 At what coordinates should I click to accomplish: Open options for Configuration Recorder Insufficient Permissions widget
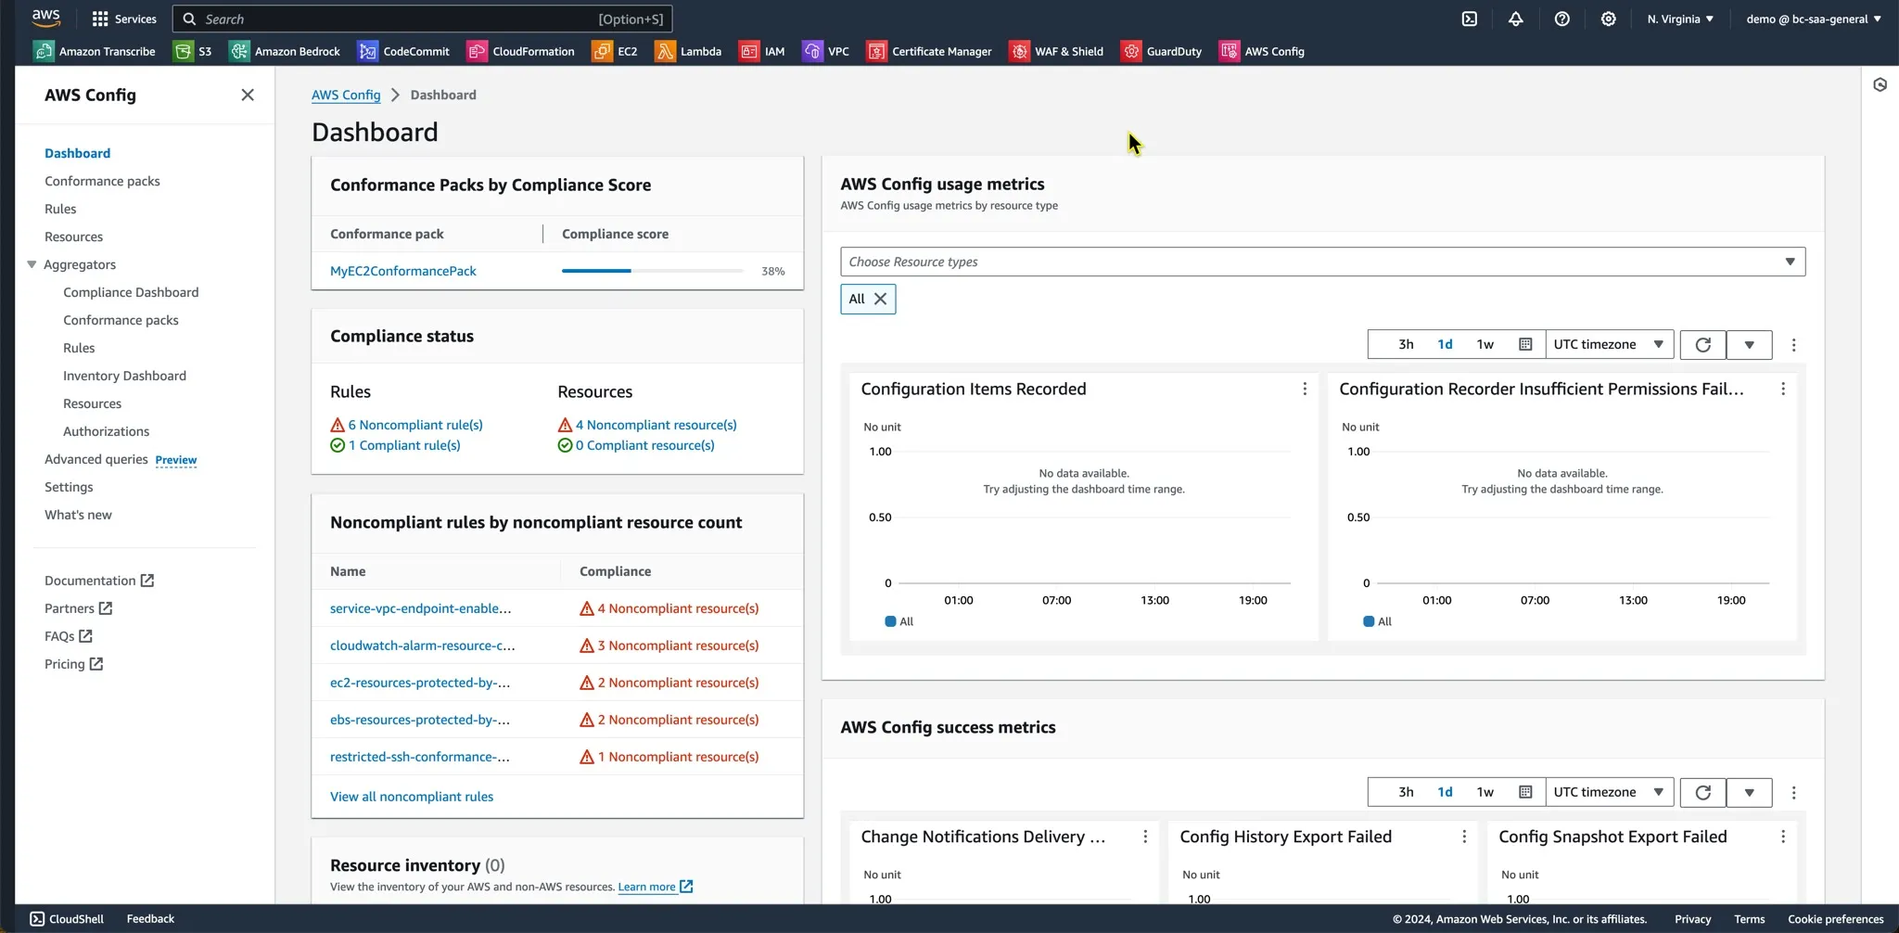1783,390
